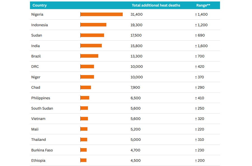Select the country name "Indonesia"
The width and height of the screenshot is (252, 166).
click(39, 25)
